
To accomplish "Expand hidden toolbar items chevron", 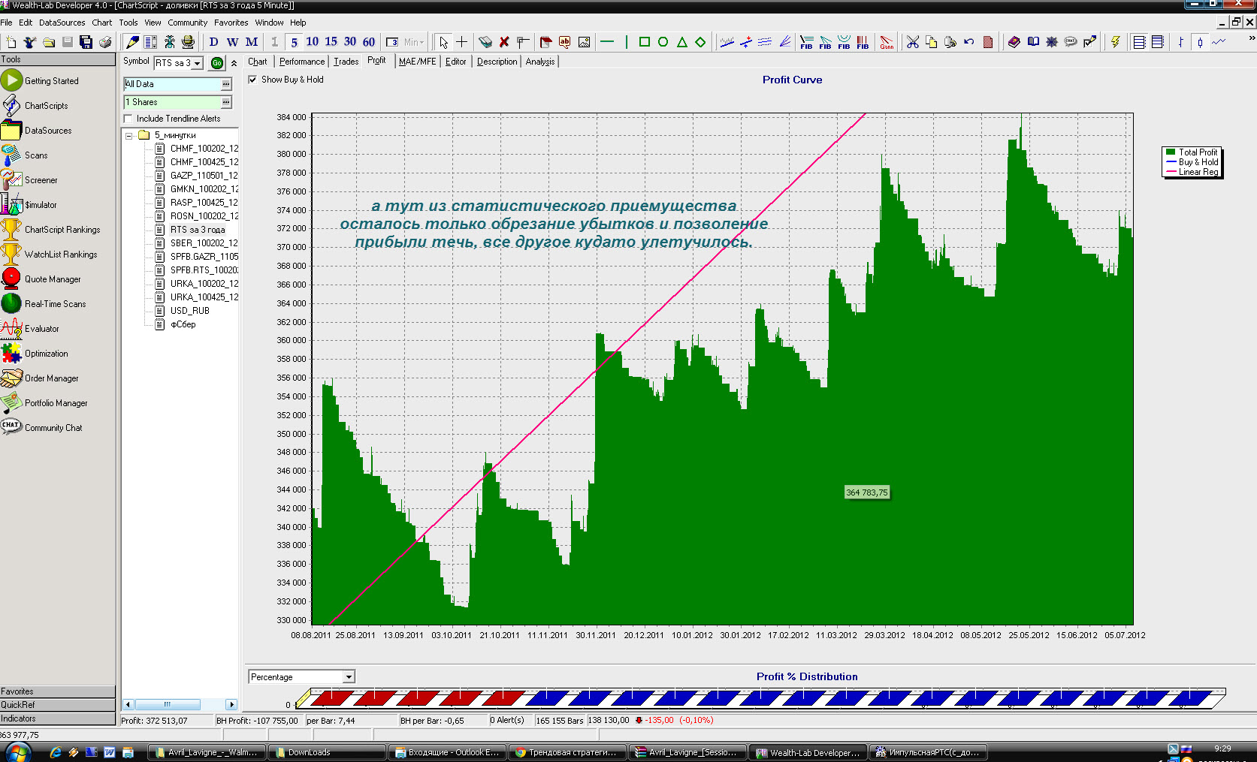I will point(1251,38).
